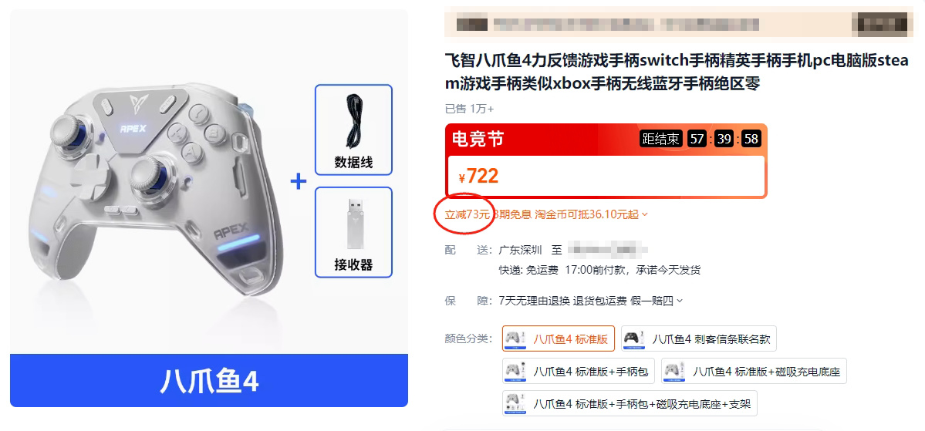Expand the 淘金币可抵36.10元起 discount details
This screenshot has height=431, width=925.
pyautogui.click(x=591, y=214)
